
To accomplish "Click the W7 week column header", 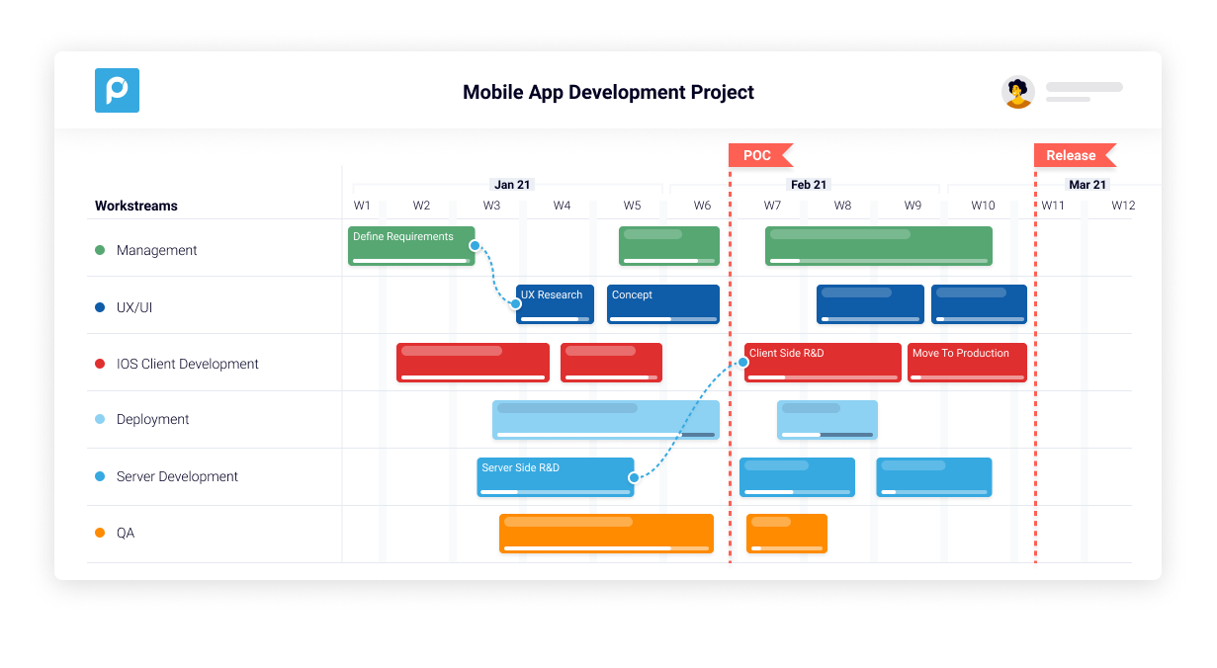I will point(772,206).
